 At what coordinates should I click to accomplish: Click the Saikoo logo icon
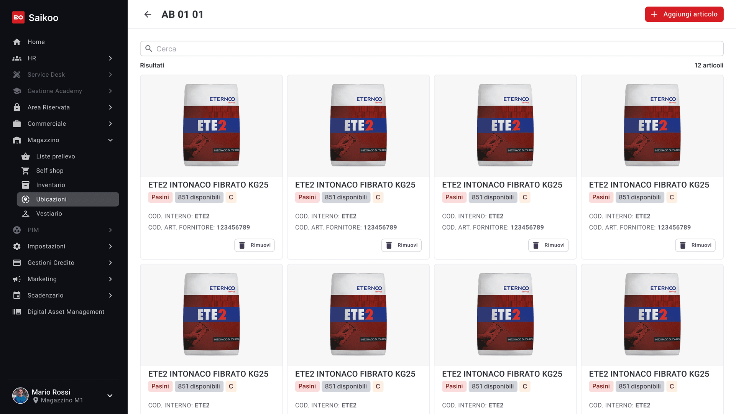coord(18,18)
